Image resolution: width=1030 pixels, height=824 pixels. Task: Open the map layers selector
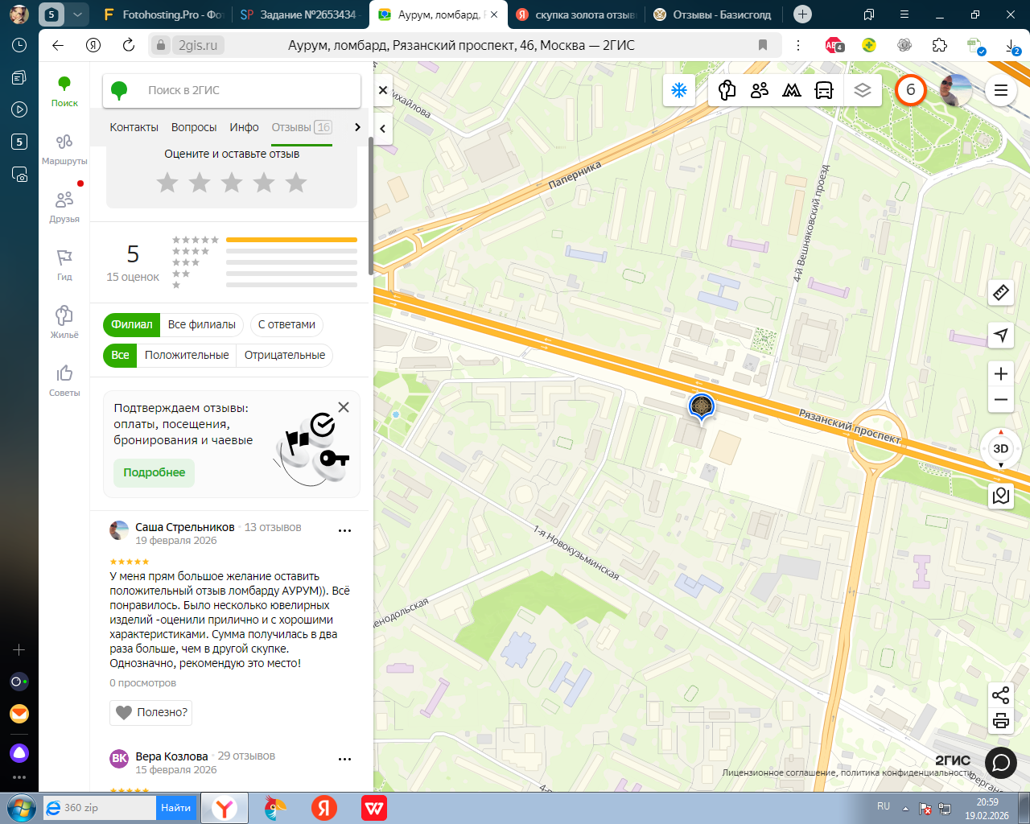click(x=863, y=90)
